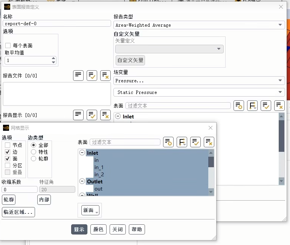Image resolution: width=290 pixels, height=245 pixels.
Task: Open the 新面 dropdown button
Action: coord(90,210)
